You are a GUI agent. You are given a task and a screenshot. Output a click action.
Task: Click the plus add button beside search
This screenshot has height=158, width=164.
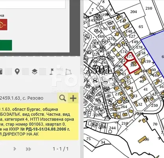click(x=73, y=98)
